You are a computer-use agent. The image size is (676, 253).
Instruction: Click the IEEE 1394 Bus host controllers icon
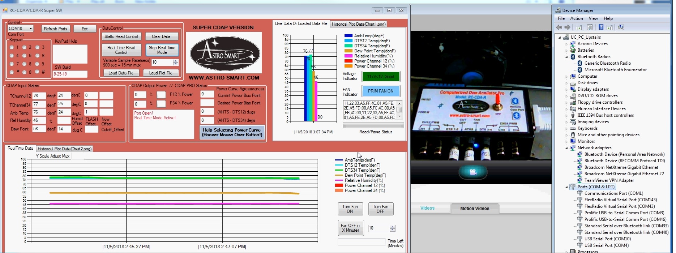pos(573,115)
